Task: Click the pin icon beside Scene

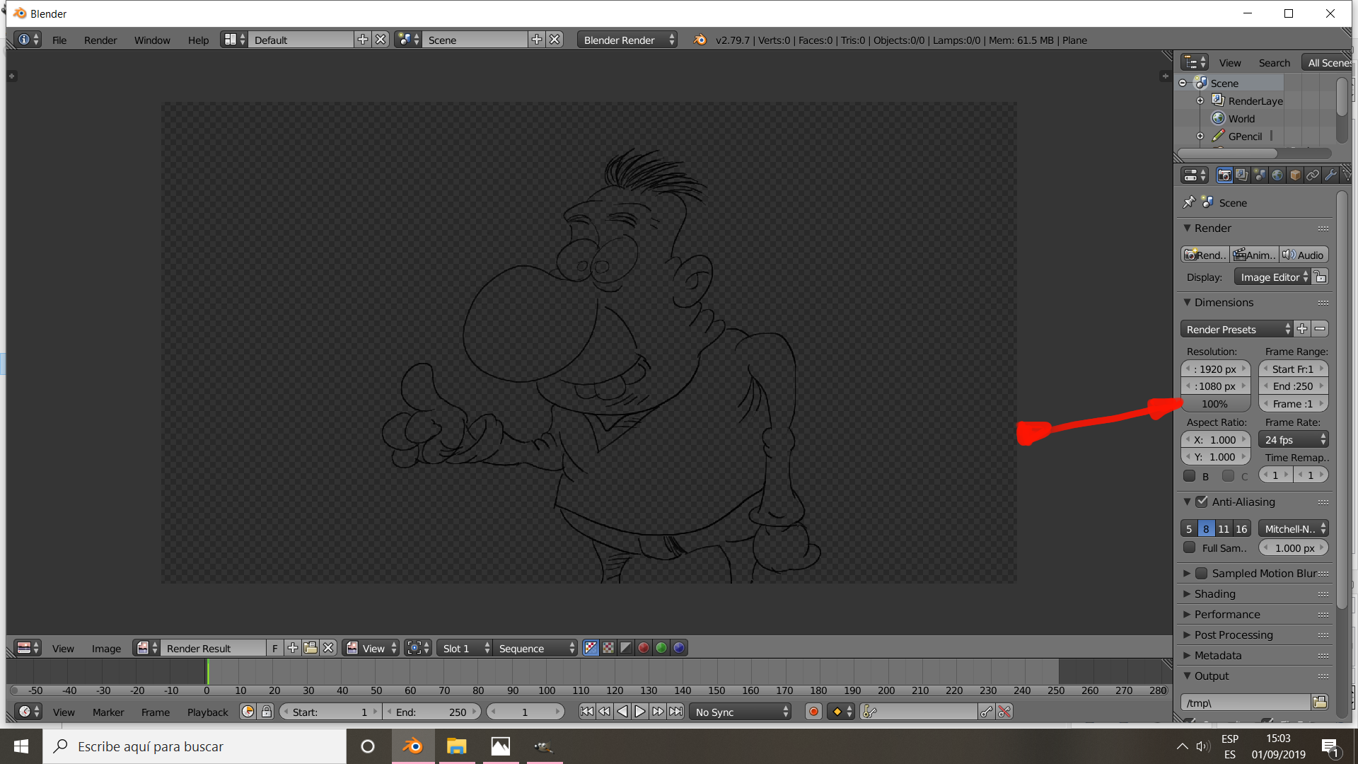Action: [1189, 202]
